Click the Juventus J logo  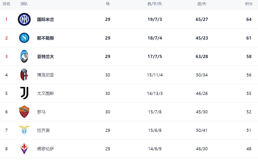tap(24, 93)
